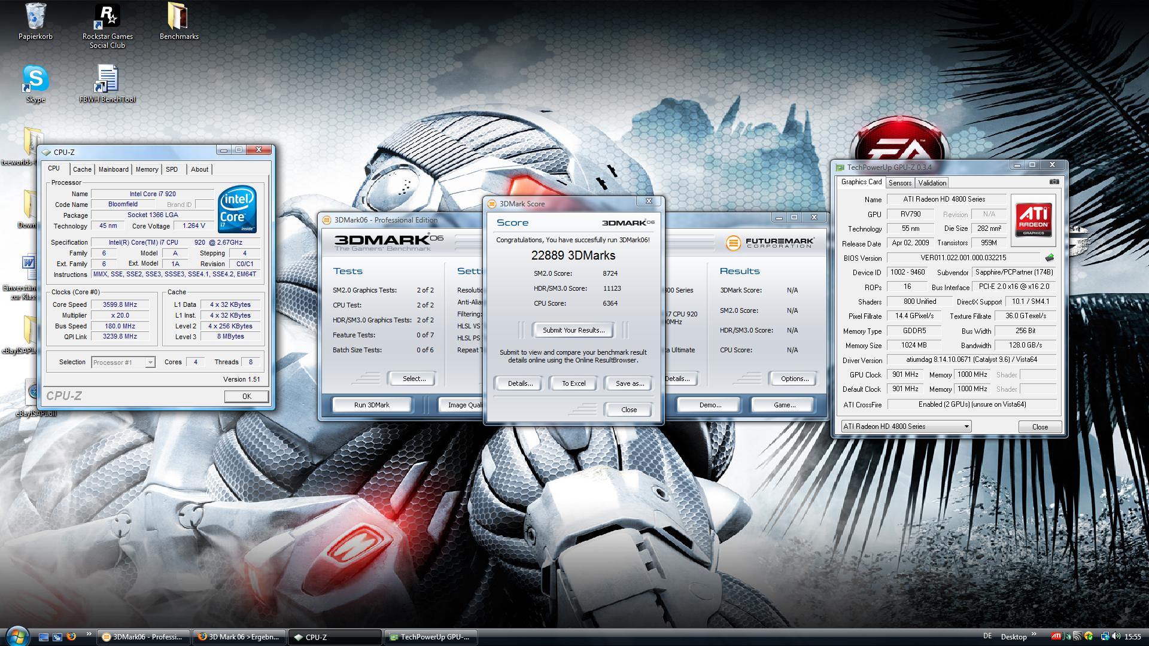Screen dimensions: 1149x646
Task: Open the volume speaker tray icon
Action: point(1115,636)
